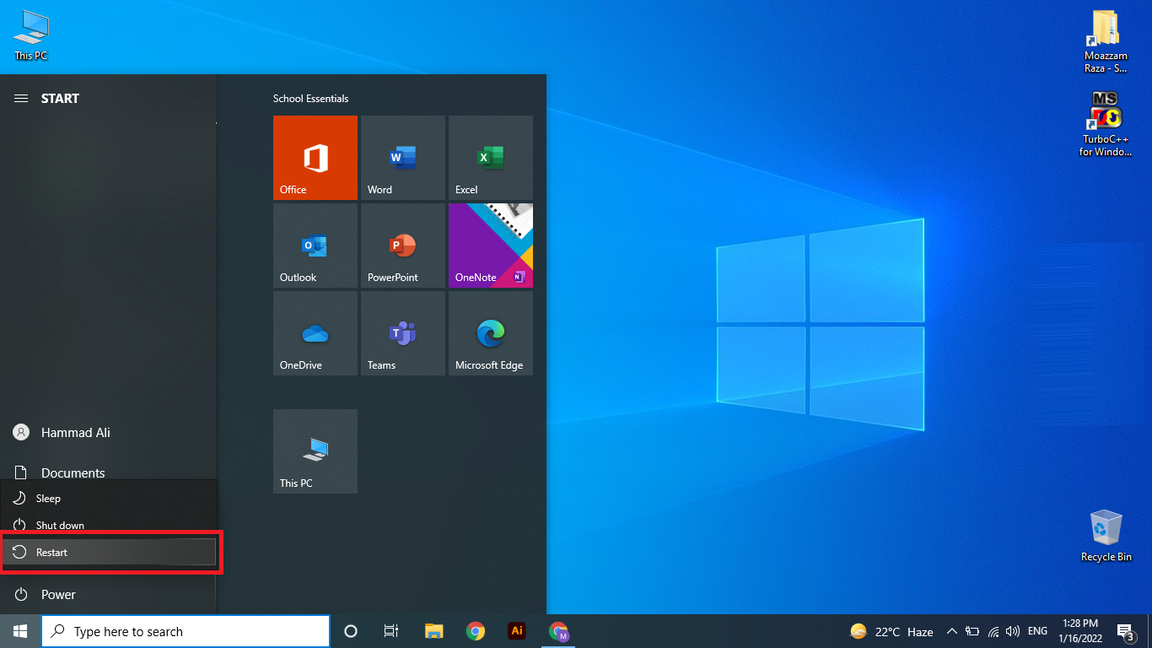Open Task View on the taskbar
The image size is (1152, 648).
[x=391, y=631]
